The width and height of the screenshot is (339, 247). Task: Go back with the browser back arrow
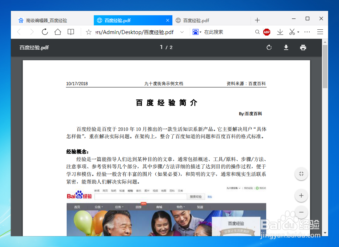point(19,32)
